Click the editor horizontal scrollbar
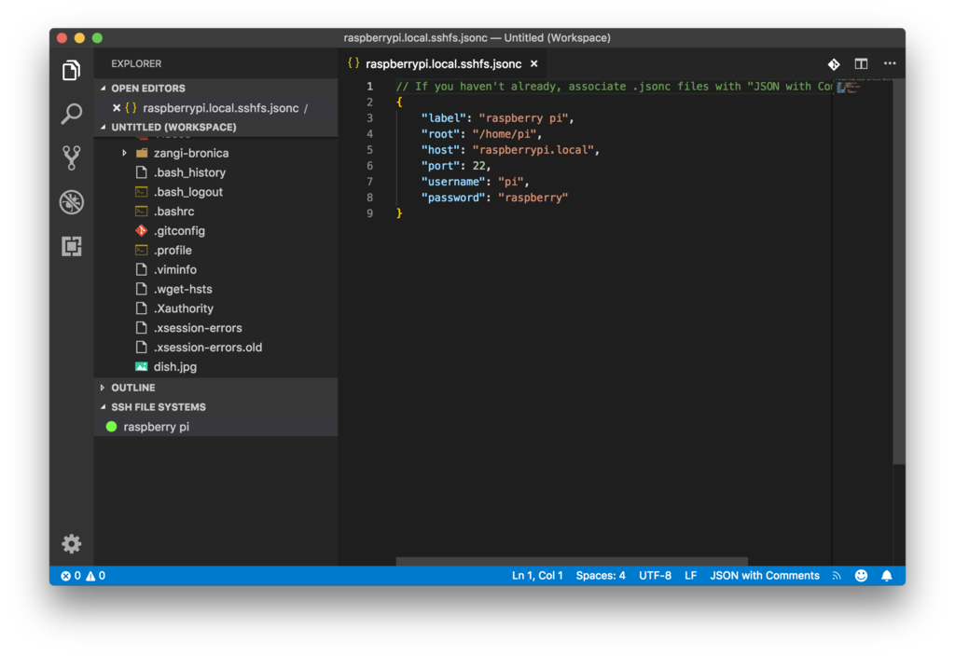Image resolution: width=955 pixels, height=656 pixels. click(x=572, y=561)
